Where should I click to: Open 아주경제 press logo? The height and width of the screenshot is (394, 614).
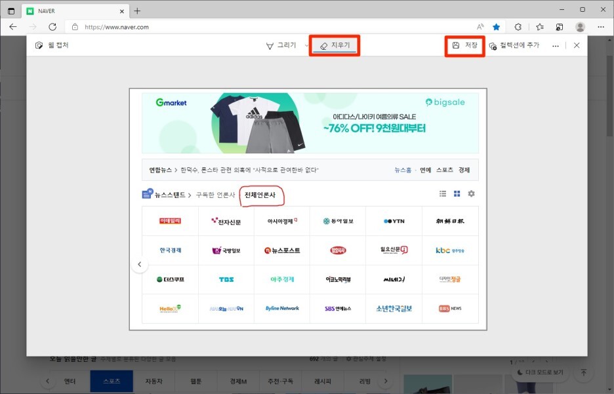(282, 279)
